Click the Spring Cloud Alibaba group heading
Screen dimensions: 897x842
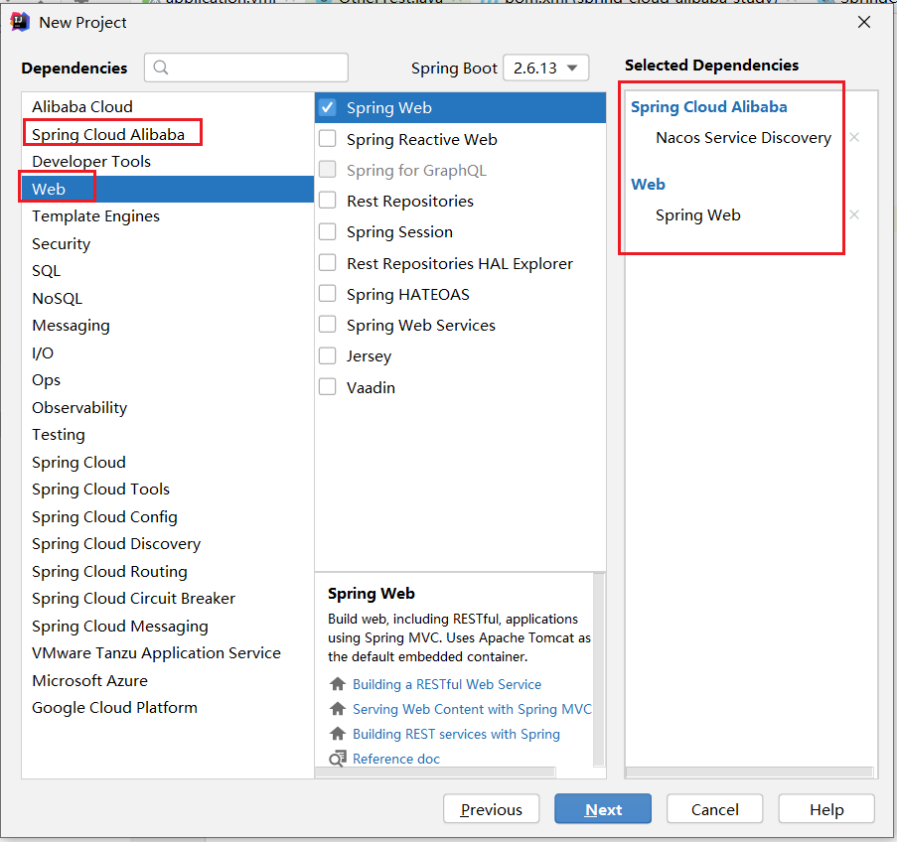click(x=709, y=107)
